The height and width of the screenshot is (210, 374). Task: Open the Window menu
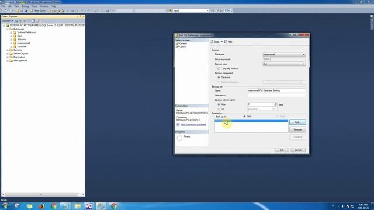tap(44, 6)
